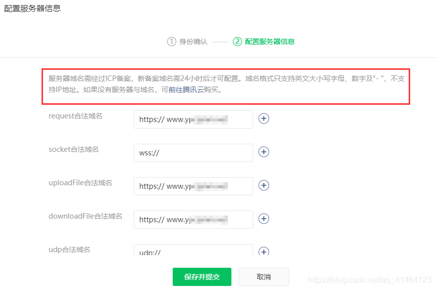Add another downloadFile domain with plus icon
Screen dimensions: 436x289
click(264, 219)
